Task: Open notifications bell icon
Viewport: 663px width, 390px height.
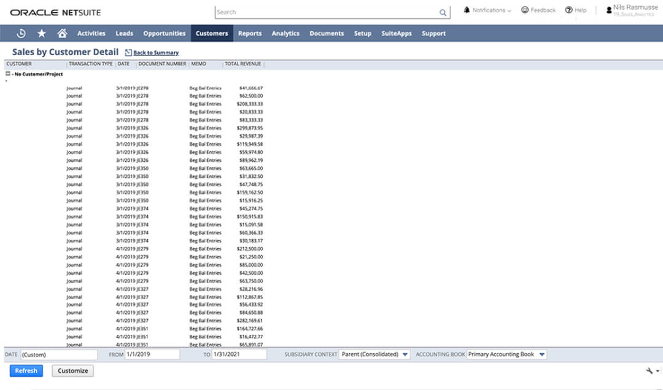Action: point(467,10)
